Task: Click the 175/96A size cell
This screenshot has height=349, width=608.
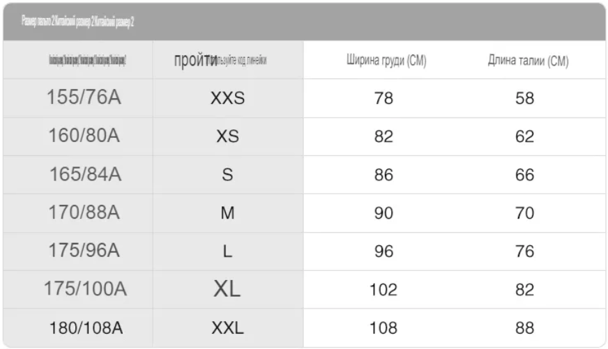Action: click(x=84, y=250)
